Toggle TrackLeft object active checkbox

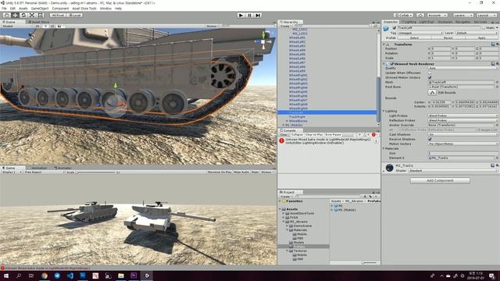(x=395, y=28)
